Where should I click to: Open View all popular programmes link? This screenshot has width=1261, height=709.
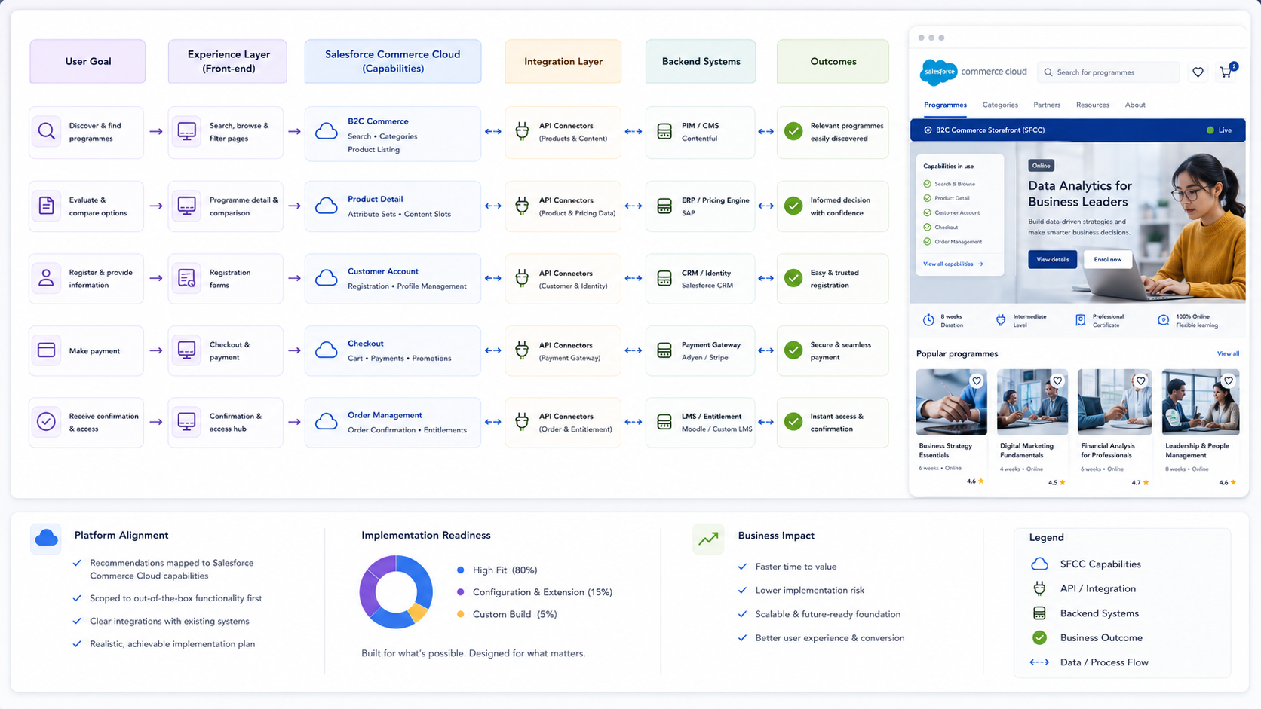coord(1228,353)
